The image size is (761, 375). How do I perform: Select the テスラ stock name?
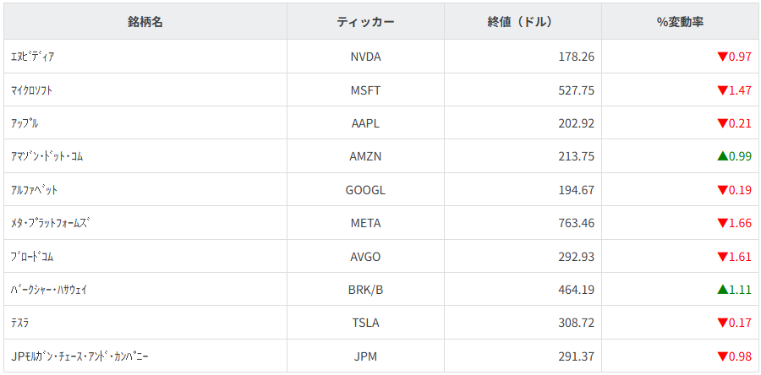coord(21,323)
